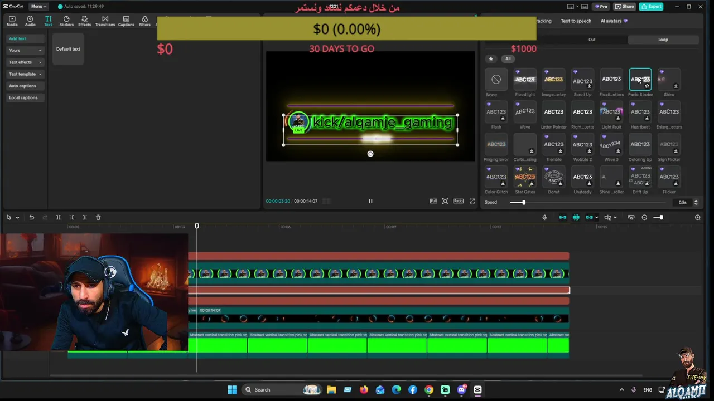Click the animation Speed slider
Image resolution: width=714 pixels, height=401 pixels.
[x=588, y=202]
